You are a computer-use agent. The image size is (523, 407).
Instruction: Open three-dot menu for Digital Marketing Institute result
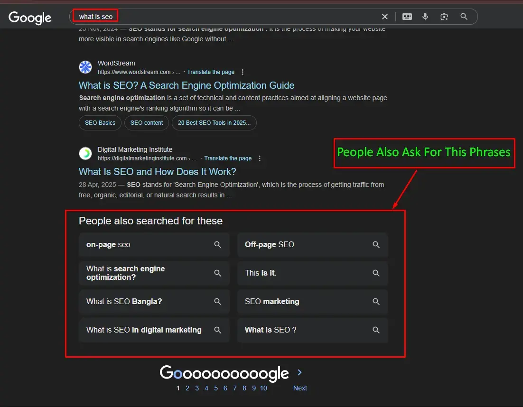tap(260, 158)
